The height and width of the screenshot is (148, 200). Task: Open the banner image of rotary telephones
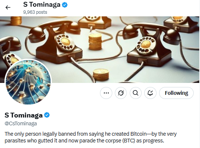100,49
